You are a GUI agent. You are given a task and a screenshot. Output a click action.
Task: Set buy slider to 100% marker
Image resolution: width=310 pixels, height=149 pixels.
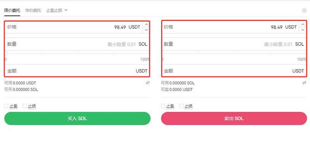tap(148, 54)
